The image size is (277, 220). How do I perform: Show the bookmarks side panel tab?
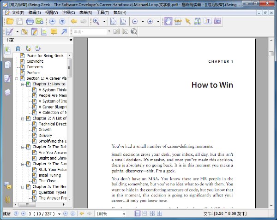point(7,51)
